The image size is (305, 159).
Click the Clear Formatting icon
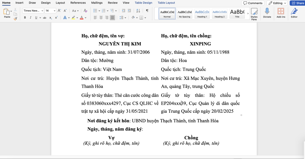click(85, 11)
